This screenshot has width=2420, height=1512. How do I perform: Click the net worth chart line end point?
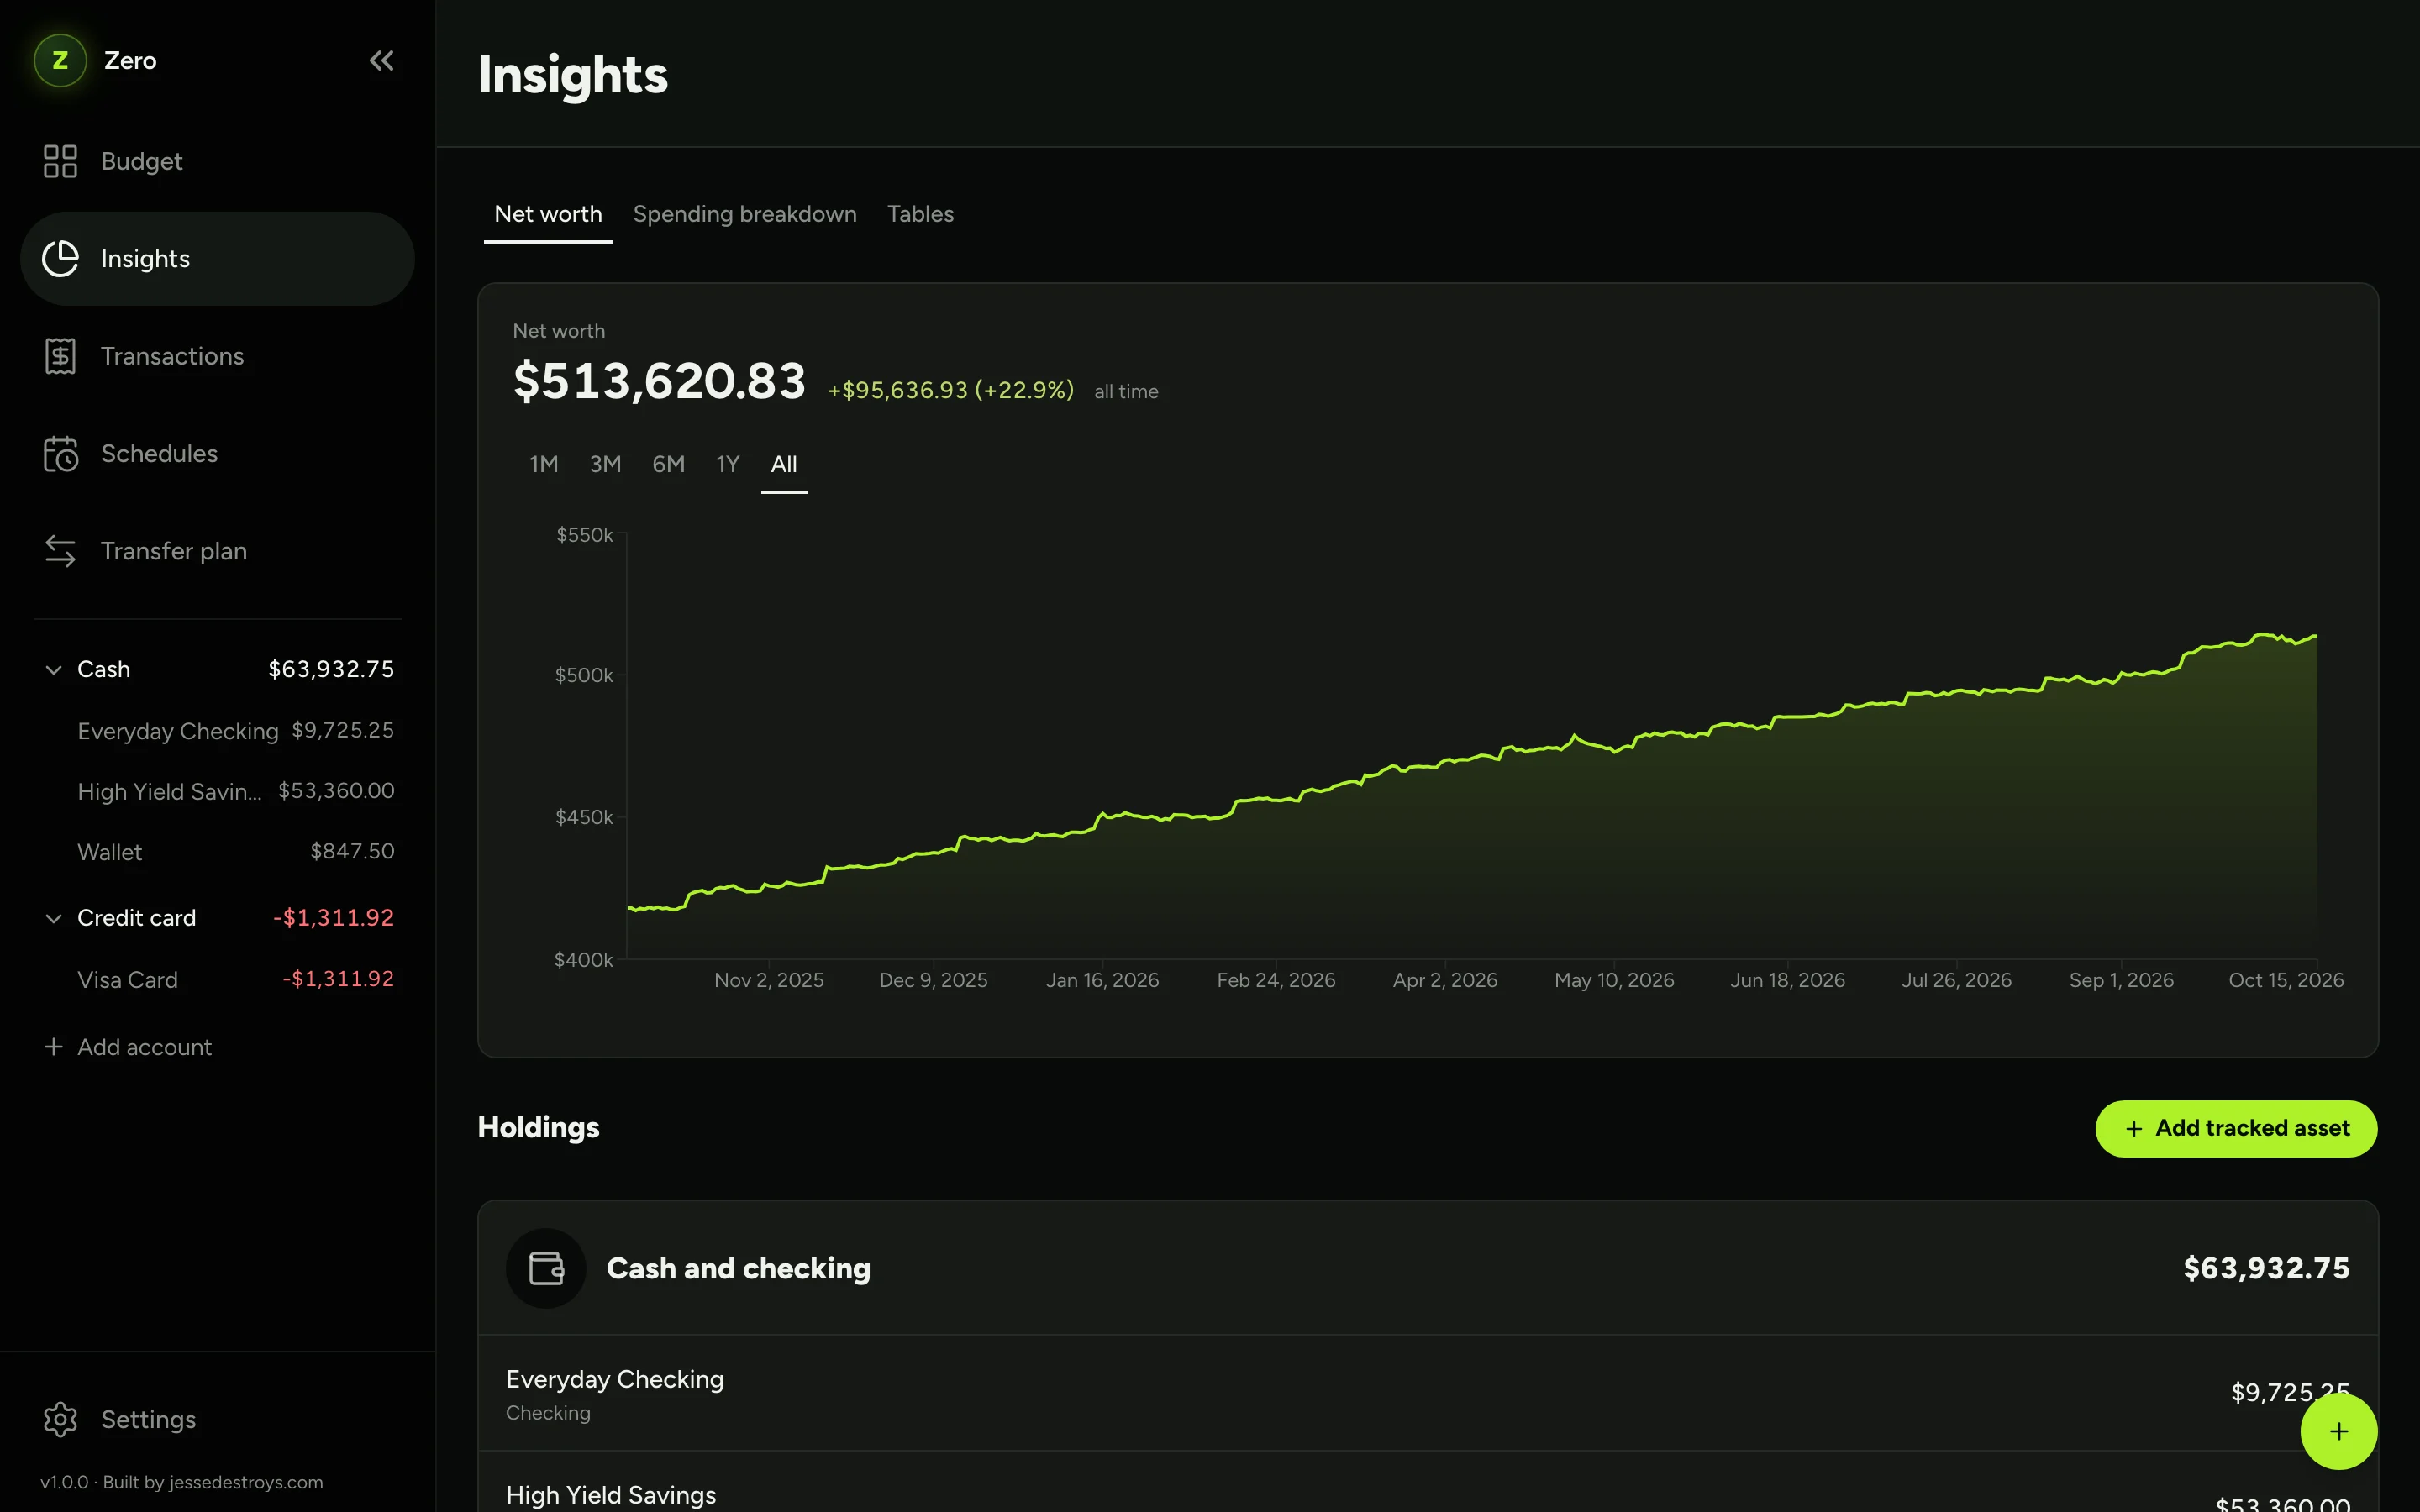pos(2315,636)
